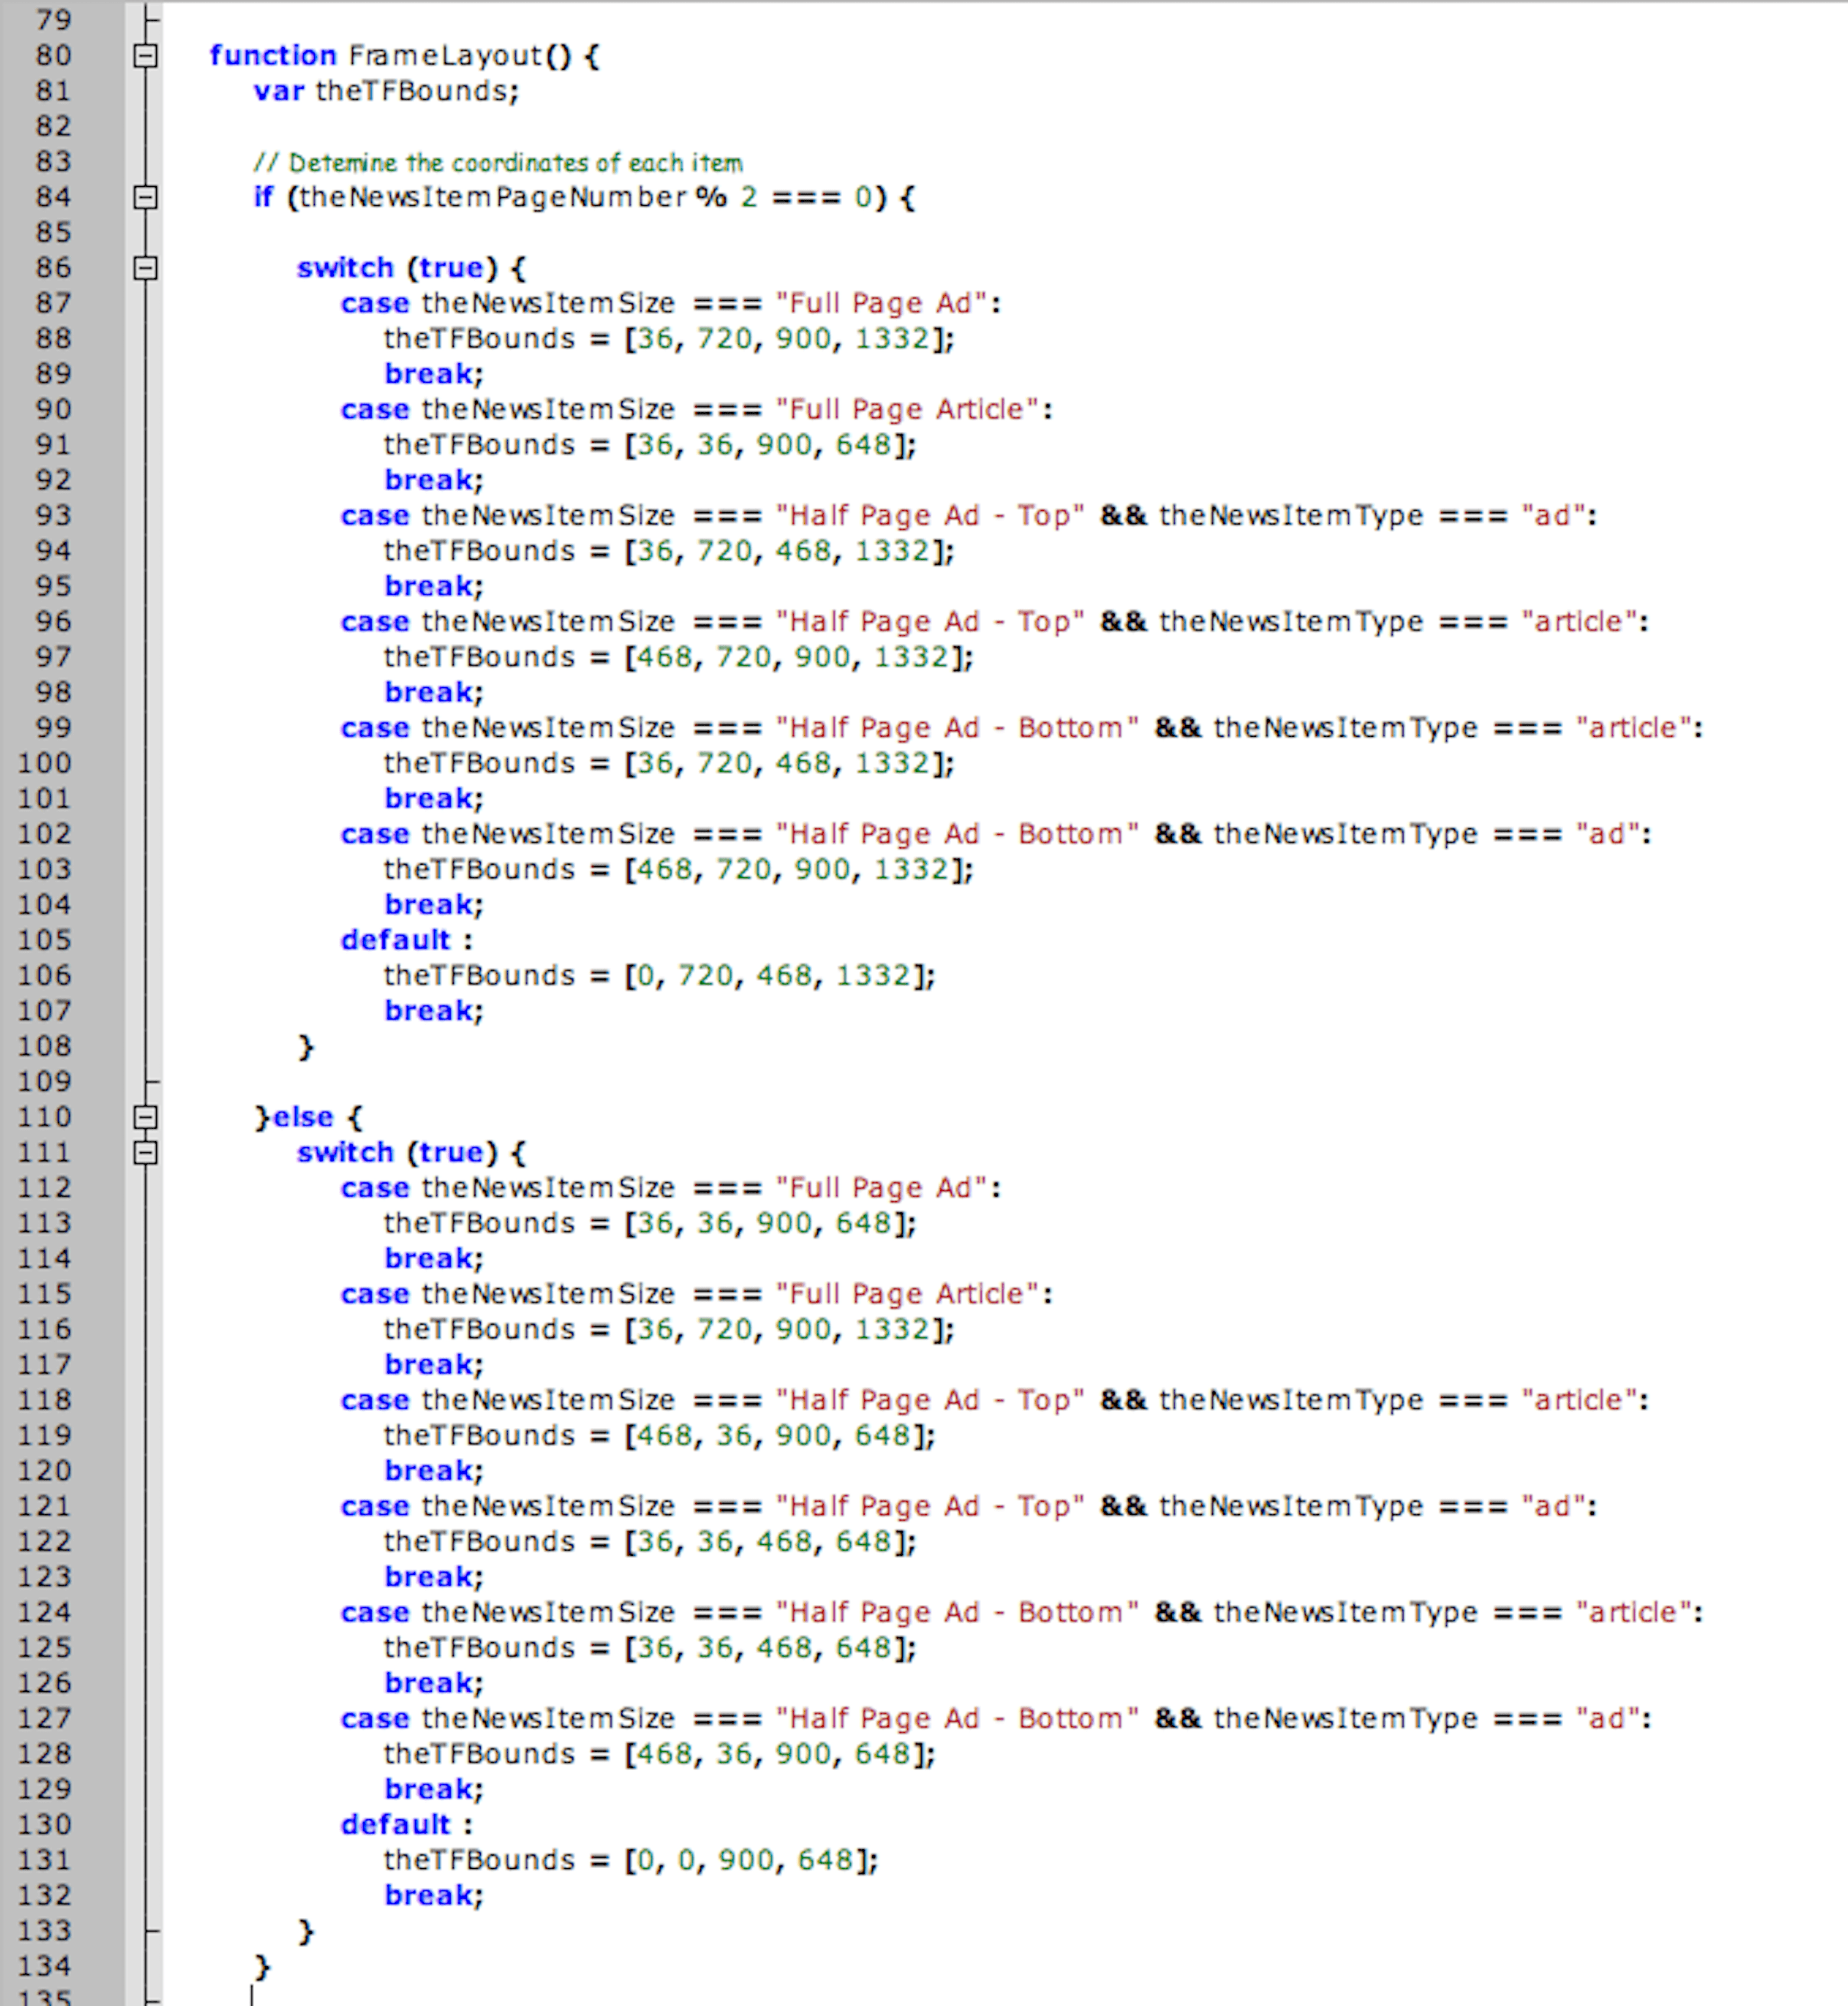This screenshot has height=2006, width=1848.
Task: Click the comment about coordinates of each item
Action: pyautogui.click(x=498, y=163)
